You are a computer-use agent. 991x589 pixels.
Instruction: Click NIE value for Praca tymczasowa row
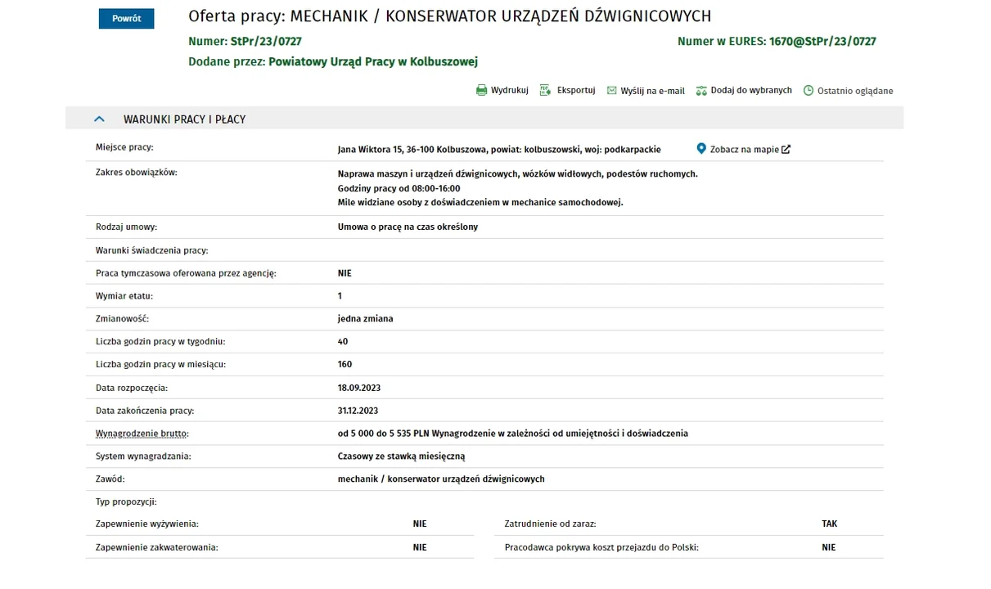tap(345, 273)
